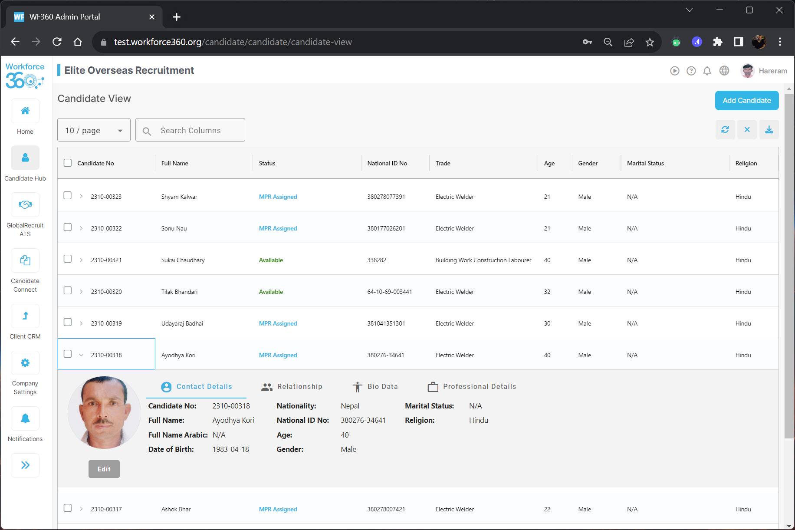Viewport: 795px width, 530px height.
Task: Click the Edit button under photo
Action: click(104, 469)
